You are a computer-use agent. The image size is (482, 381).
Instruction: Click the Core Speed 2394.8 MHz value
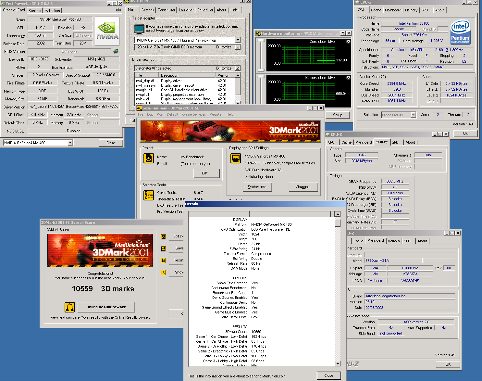pos(397,83)
